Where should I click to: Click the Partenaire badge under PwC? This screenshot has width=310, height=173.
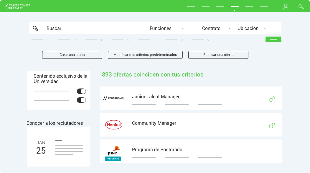pyautogui.click(x=113, y=159)
